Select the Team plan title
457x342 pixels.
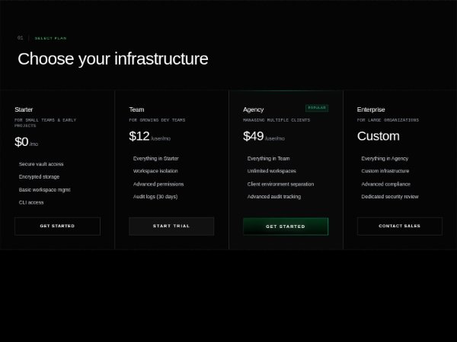(136, 109)
